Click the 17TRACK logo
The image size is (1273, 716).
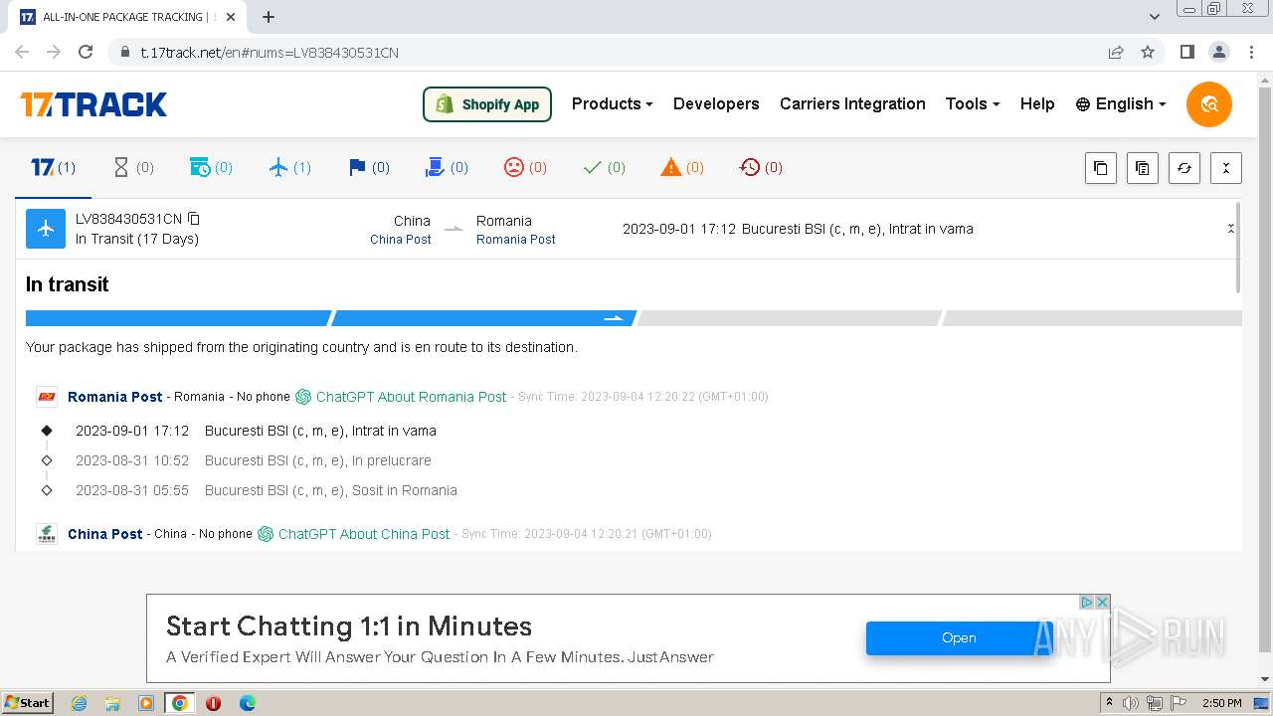[93, 104]
